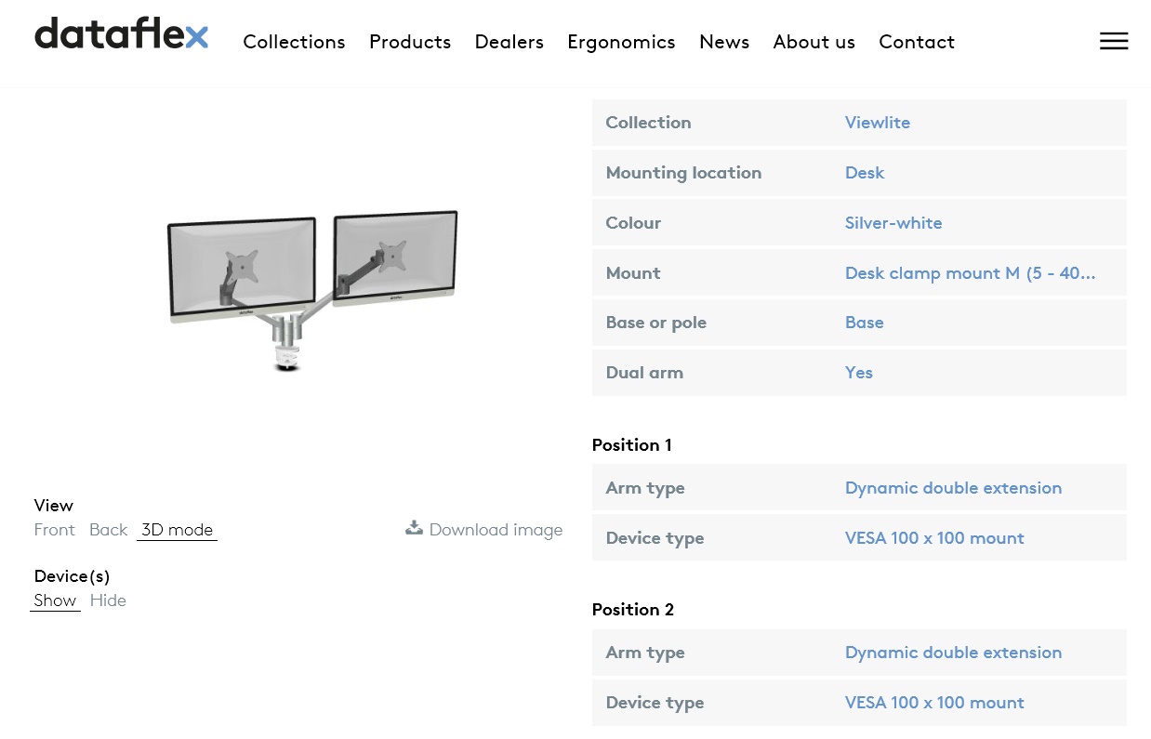This screenshot has height=739, width=1151.
Task: Go to the Contact page
Action: point(917,42)
